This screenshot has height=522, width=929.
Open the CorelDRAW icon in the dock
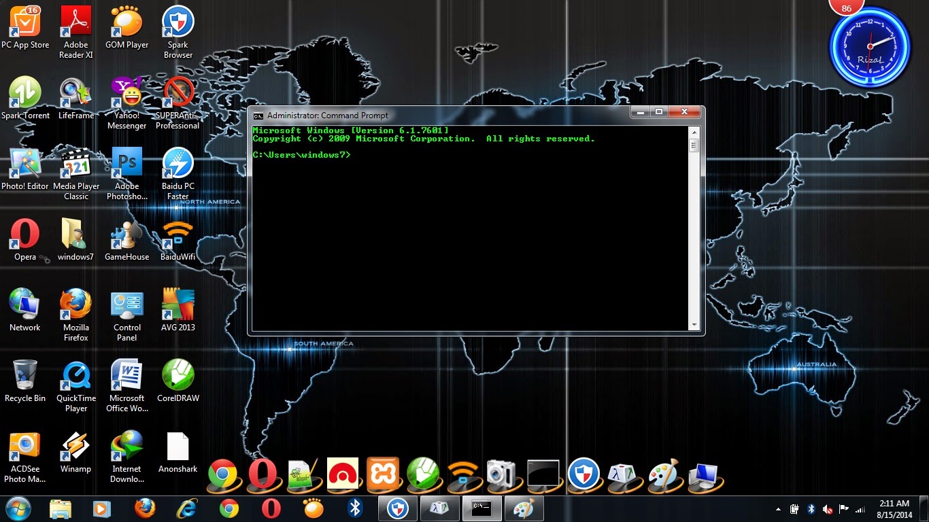[423, 474]
